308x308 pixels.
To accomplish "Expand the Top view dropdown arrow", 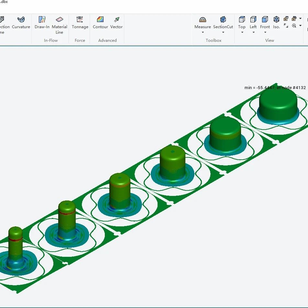I will click(x=242, y=32).
